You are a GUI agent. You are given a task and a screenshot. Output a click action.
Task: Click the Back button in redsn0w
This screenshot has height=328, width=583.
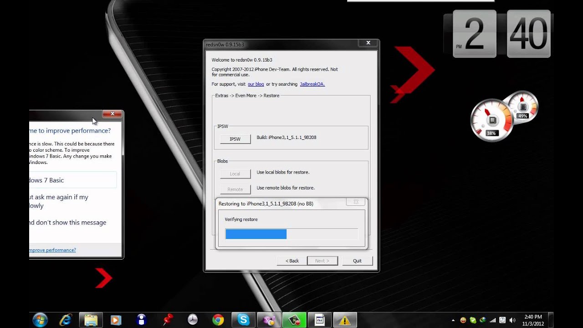292,261
